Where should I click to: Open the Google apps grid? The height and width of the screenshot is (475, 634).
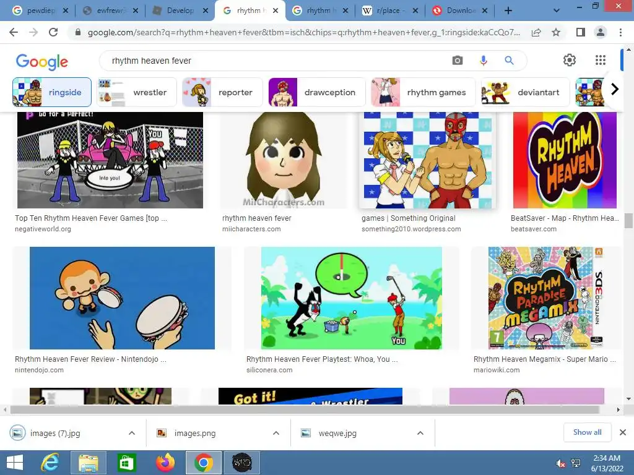pyautogui.click(x=601, y=60)
